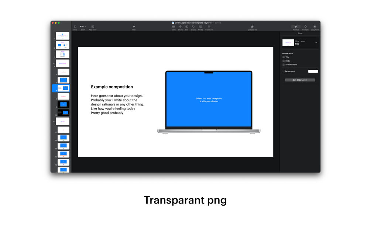Click the body text 'Here goes text about your design'

pyautogui.click(x=117, y=96)
